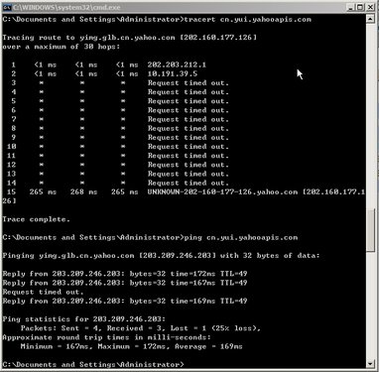
Task: Minimize the cmd.exe window
Action: [x=351, y=7]
